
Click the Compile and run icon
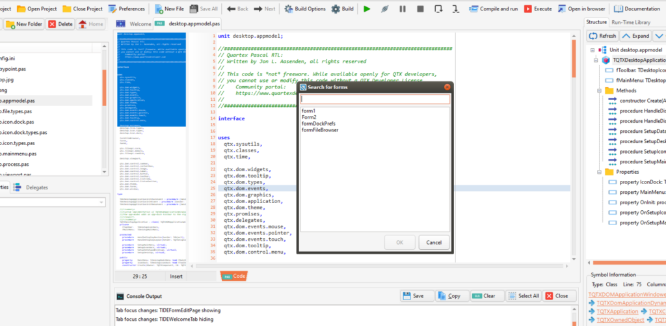[x=473, y=9]
